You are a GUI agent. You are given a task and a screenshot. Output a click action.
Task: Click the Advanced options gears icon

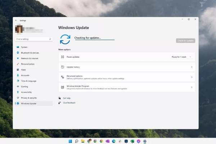(x=63, y=77)
